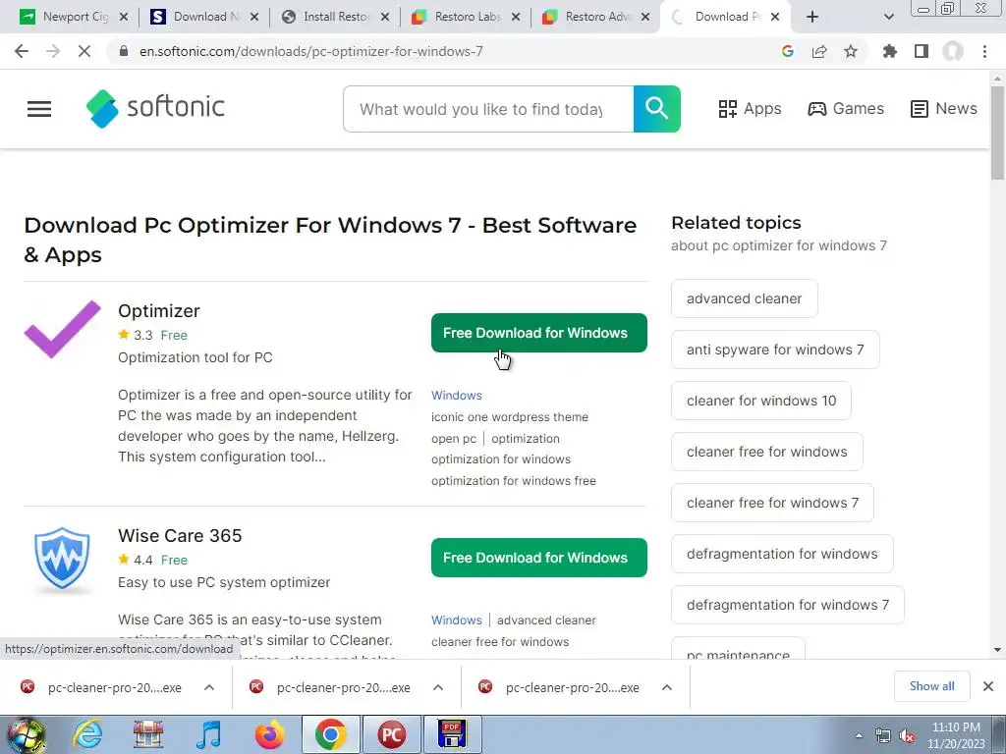
Task: Stop loading the page
Action: point(84,51)
